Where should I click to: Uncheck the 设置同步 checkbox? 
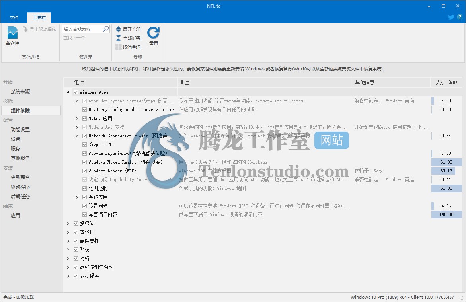tap(85, 206)
